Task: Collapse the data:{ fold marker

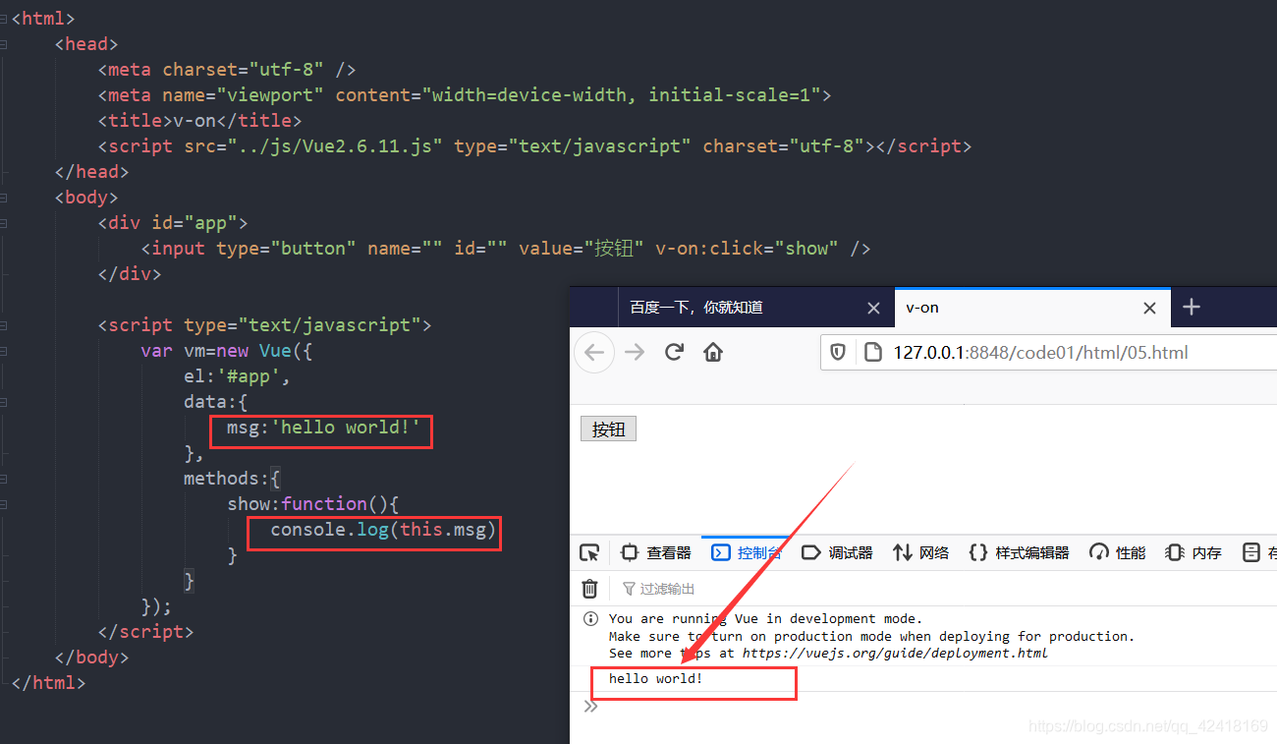Action: [5, 402]
